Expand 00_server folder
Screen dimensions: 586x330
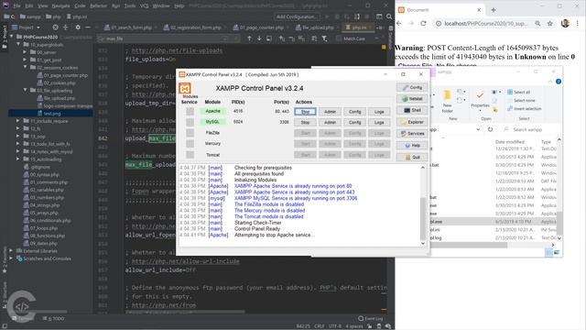click(26, 52)
